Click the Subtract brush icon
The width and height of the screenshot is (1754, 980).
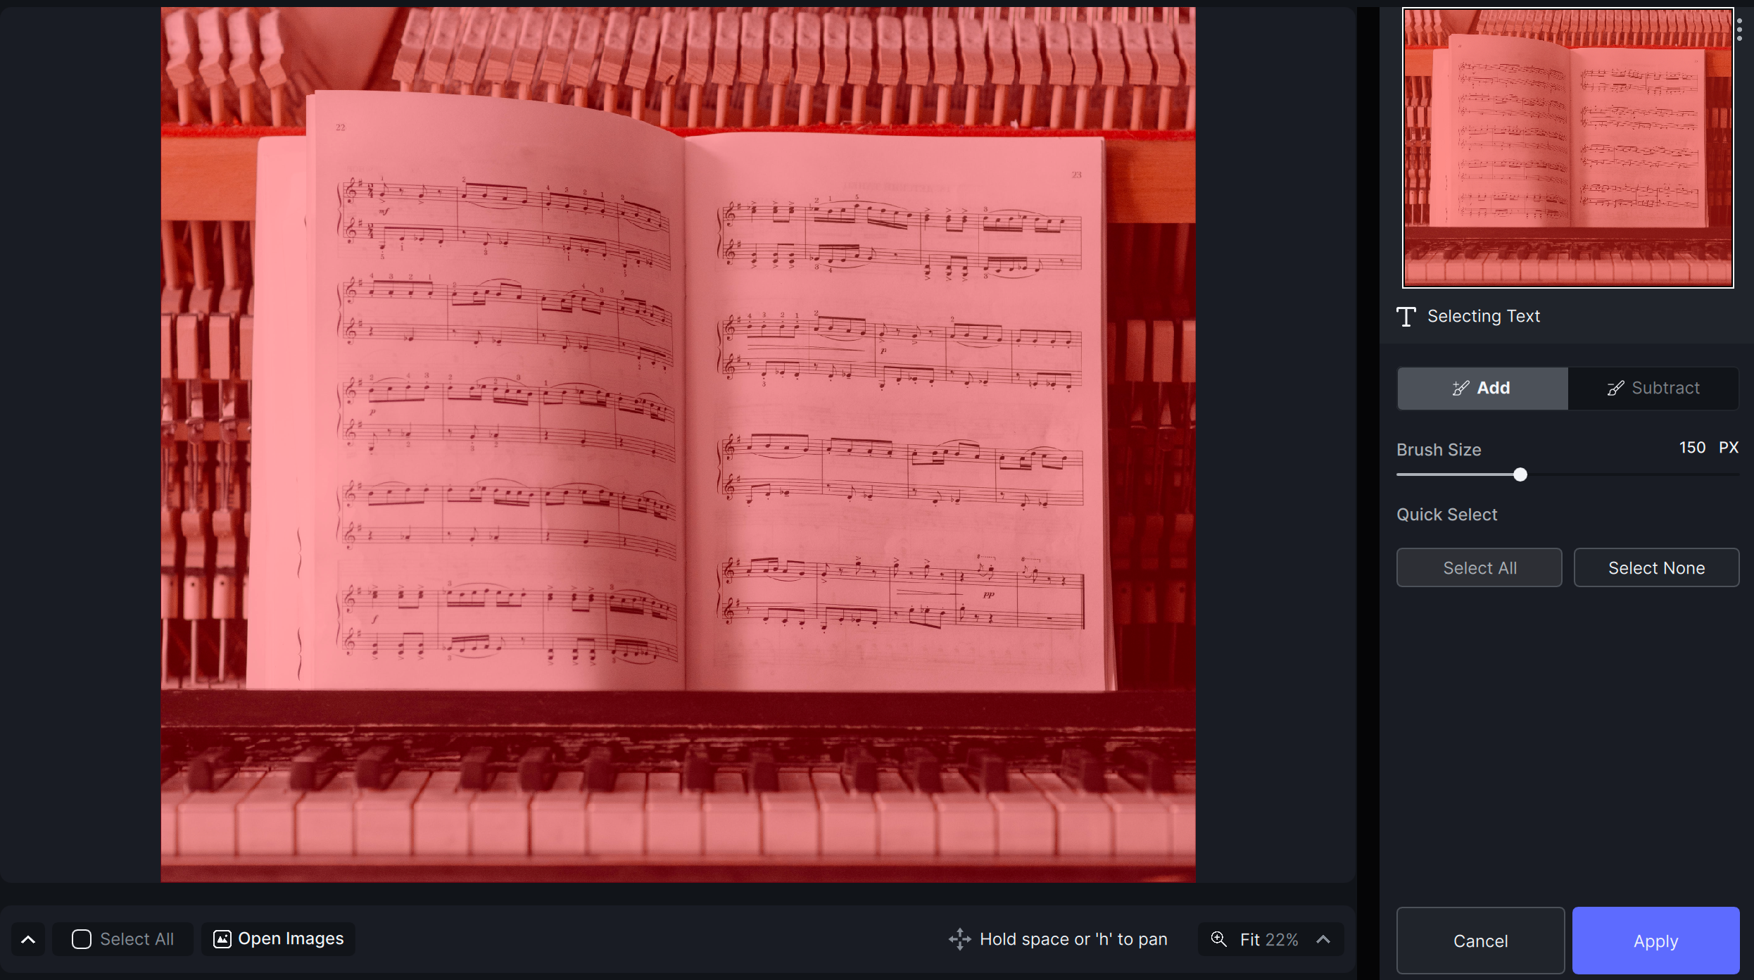(1615, 389)
